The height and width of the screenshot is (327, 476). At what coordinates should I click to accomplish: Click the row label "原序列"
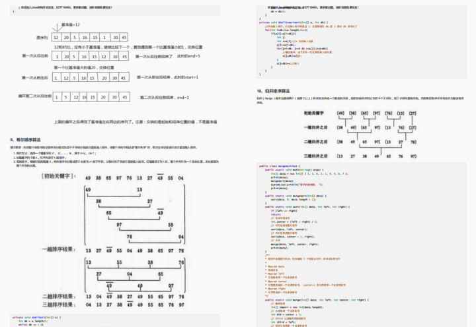click(42, 38)
